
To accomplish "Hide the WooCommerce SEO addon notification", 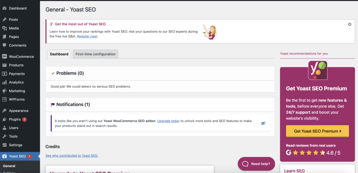I will click(x=263, y=123).
